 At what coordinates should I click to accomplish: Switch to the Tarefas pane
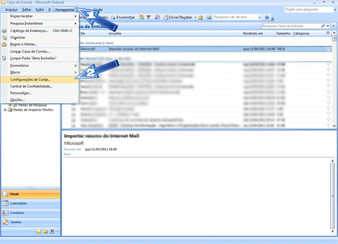[x=30, y=222]
